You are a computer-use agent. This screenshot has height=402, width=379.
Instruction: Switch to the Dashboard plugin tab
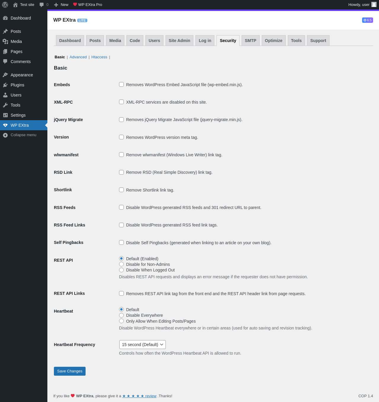(x=70, y=41)
